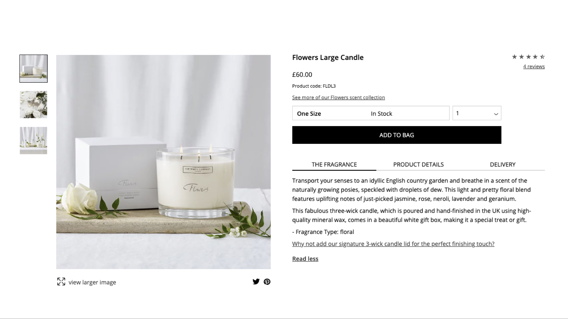Click the Flowers Large Candle title
The image size is (568, 319).
coord(328,57)
